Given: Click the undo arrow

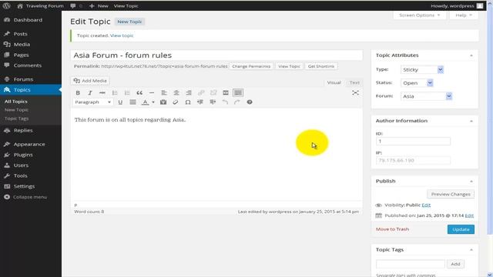Looking at the screenshot, I should coord(225,102).
